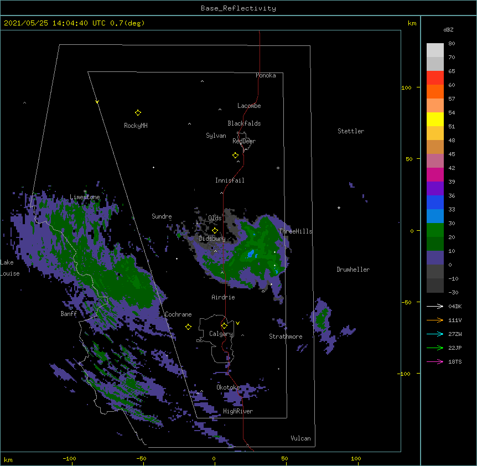The image size is (477, 466).
Task: Click the white plus marker north of Drumheller
Action: coord(339,208)
